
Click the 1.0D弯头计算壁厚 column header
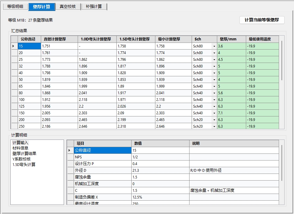click(x=97, y=39)
